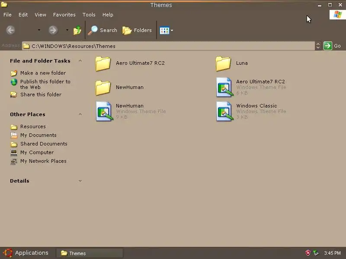The image size is (346, 259).
Task: Select the NewHuman folder icon
Action: click(x=103, y=88)
